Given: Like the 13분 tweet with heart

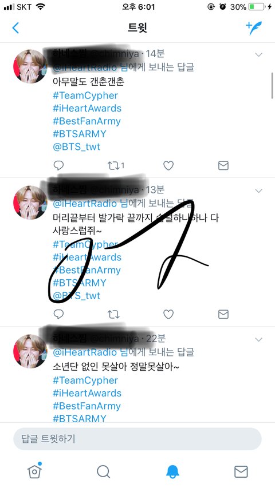Looking at the screenshot, I should 168,314.
